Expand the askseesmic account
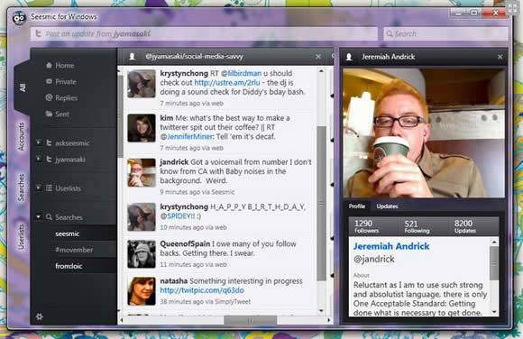Screen dimensions: 523x339 (x=39, y=142)
